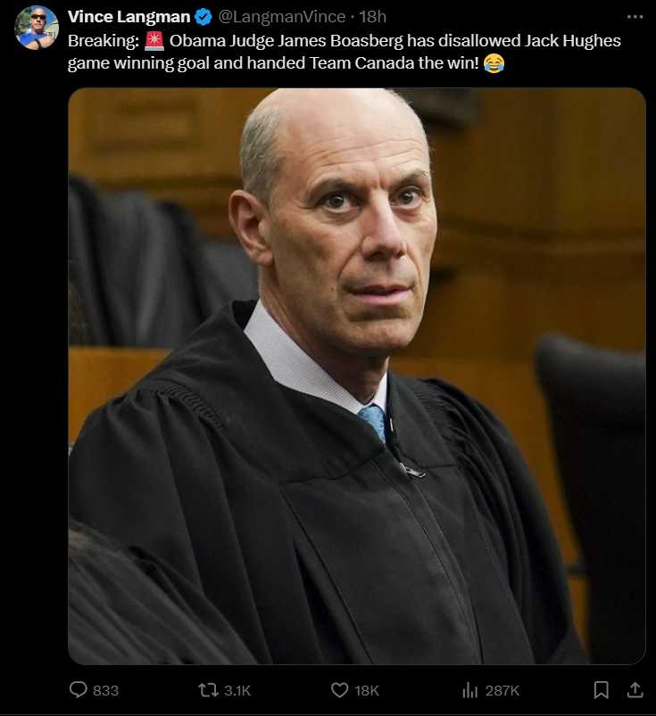Click the red siren emoji in tweet
Viewport: 656px width, 716px height.
point(154,41)
